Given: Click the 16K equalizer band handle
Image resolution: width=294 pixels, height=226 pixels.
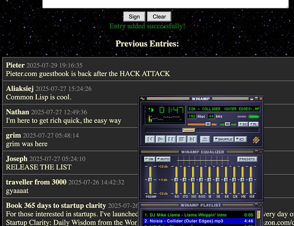Looking at the screenshot, I should pos(251,180).
